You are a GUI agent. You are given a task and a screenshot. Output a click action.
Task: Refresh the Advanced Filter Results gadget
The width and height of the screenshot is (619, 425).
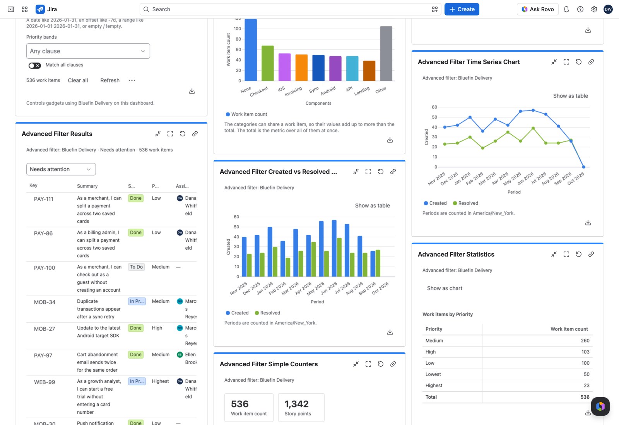183,134
